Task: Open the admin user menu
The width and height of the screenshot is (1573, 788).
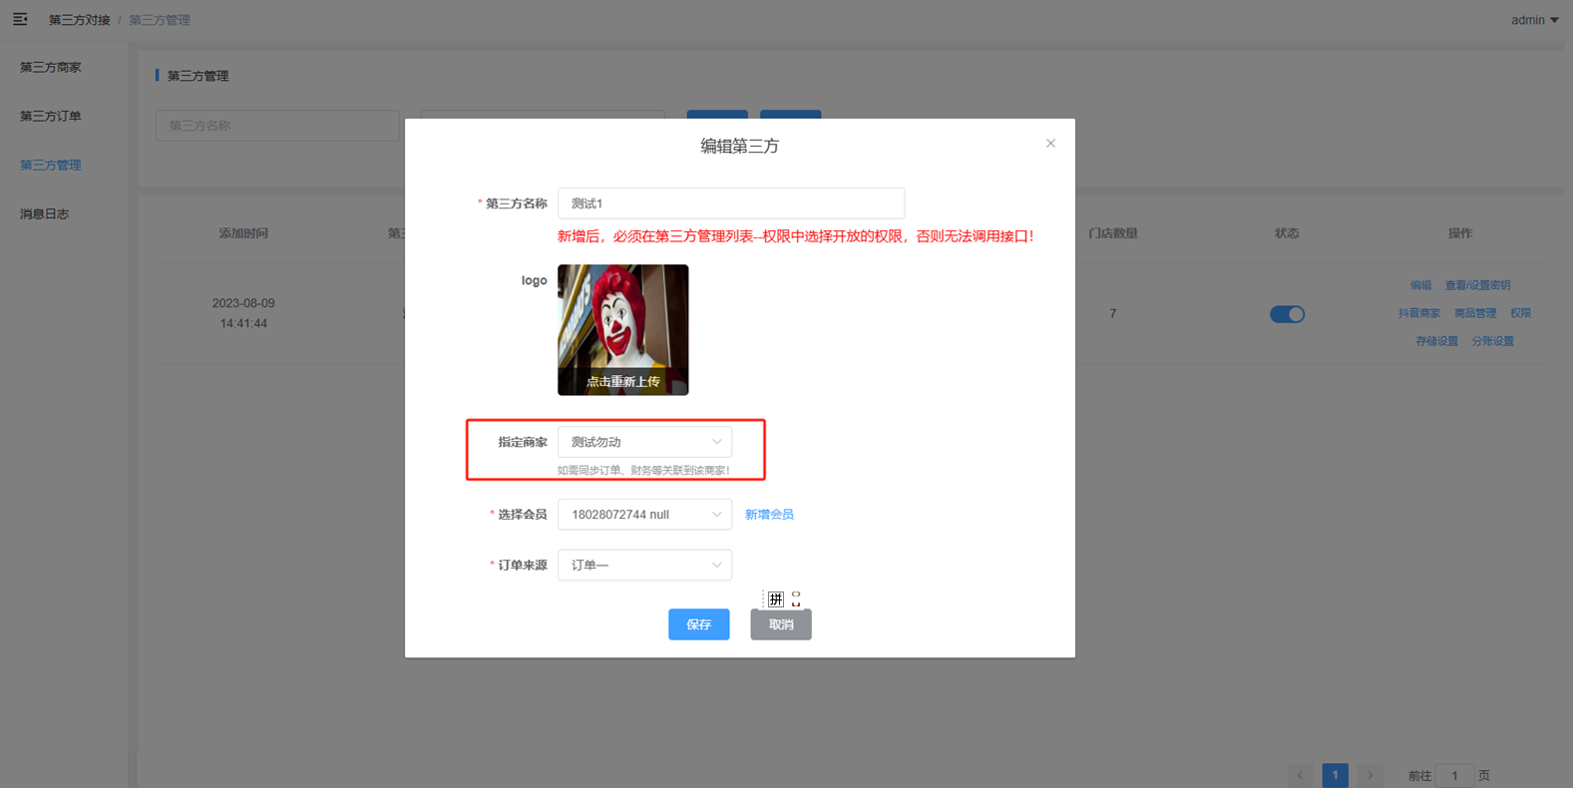Action: pyautogui.click(x=1534, y=20)
